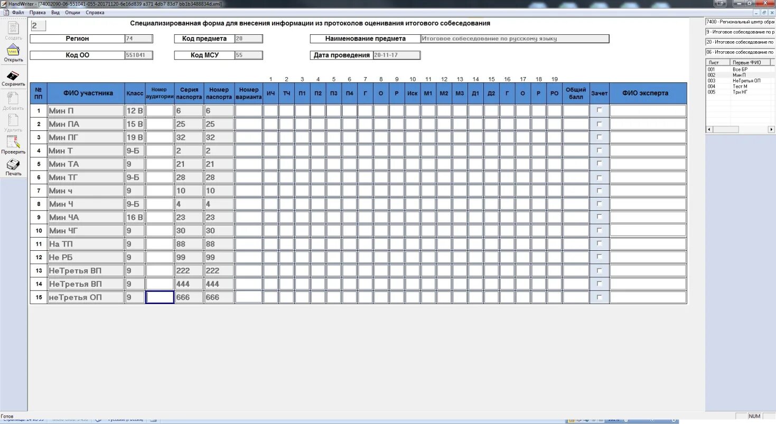The width and height of the screenshot is (776, 424).
Task: Toggle the Зачет checkbox for Мин ТГ
Action: [599, 177]
